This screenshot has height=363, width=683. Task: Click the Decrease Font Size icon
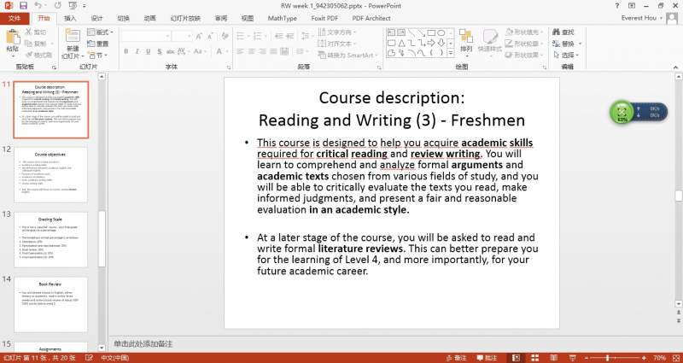click(210, 36)
